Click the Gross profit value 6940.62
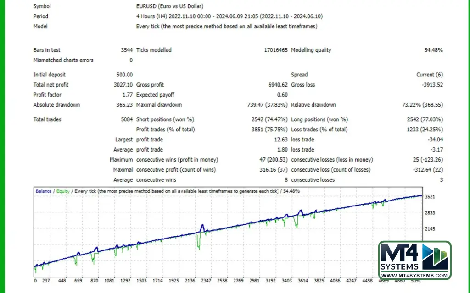 [x=277, y=85]
